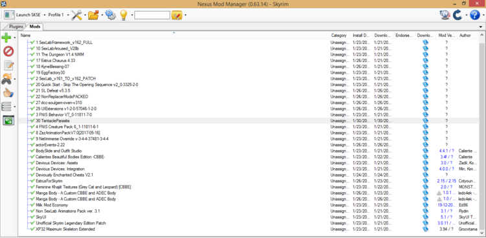The image size is (486, 238).
Task: Toggle checkmark for 11 The Dungeon V1.4 NMM
Action: (x=32, y=54)
